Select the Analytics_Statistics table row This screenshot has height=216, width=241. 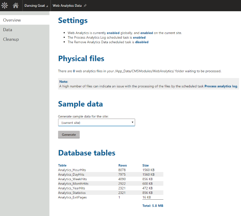click(72, 193)
